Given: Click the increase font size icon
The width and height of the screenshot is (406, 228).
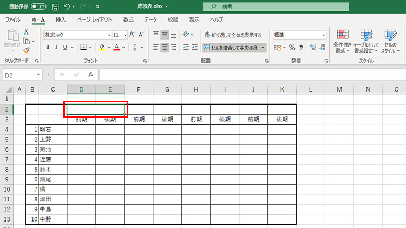Looking at the screenshot, I should (x=131, y=34).
